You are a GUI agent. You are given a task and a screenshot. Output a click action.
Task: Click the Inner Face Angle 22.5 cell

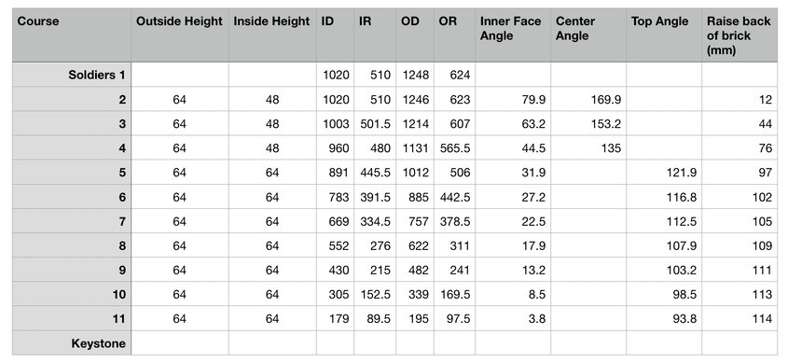click(513, 222)
